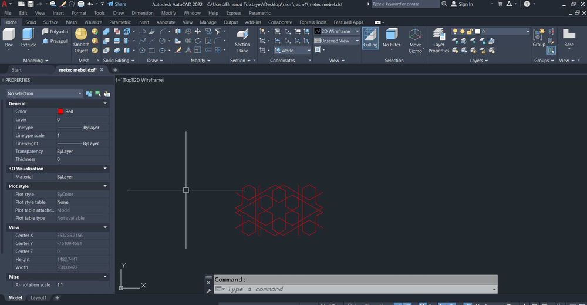This screenshot has width=587, height=305.
Task: Click the Red color swatch in Properties
Action: pos(60,111)
